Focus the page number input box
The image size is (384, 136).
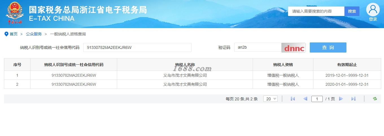click(x=317, y=99)
